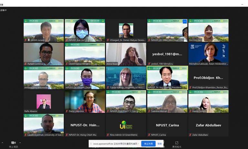Click the blue more-options button on the NPUST_Dr. Mike tile

(185, 22)
